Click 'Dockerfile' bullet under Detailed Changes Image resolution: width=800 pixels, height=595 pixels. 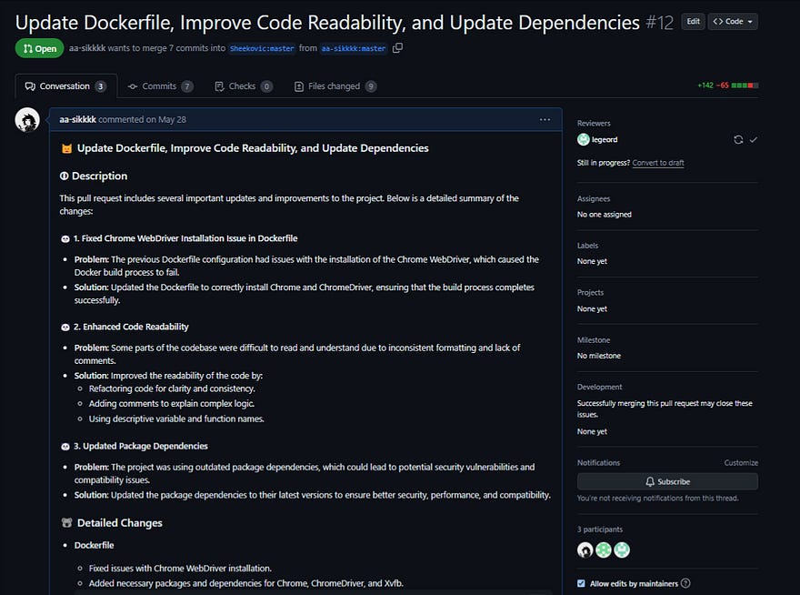tap(94, 545)
